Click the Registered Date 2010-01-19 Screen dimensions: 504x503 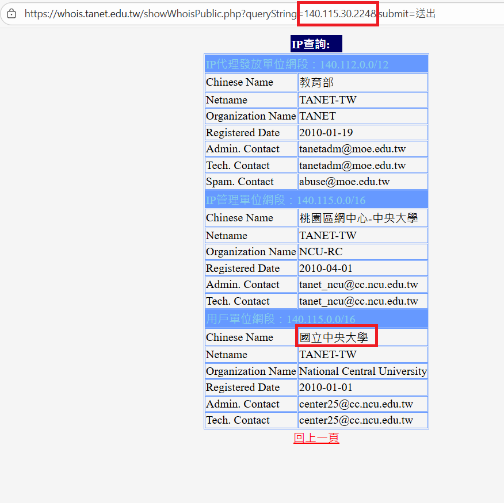(363, 133)
